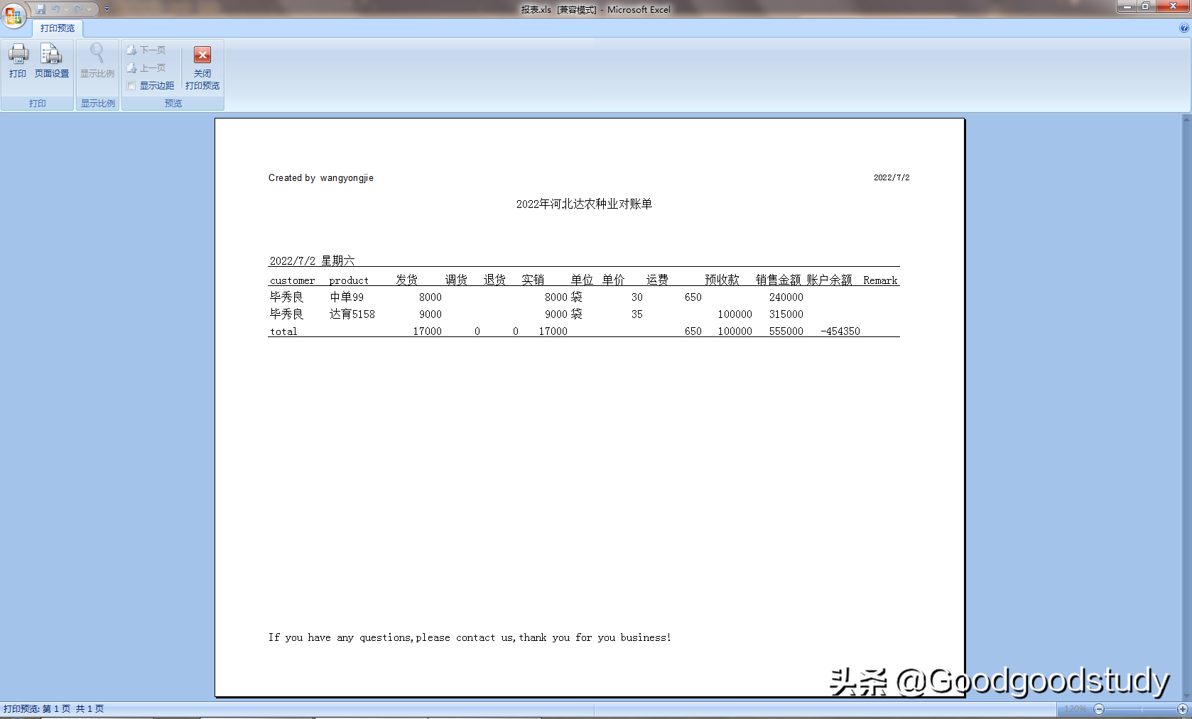Click the 'product' column header
The height and width of the screenshot is (719, 1192).
click(349, 280)
